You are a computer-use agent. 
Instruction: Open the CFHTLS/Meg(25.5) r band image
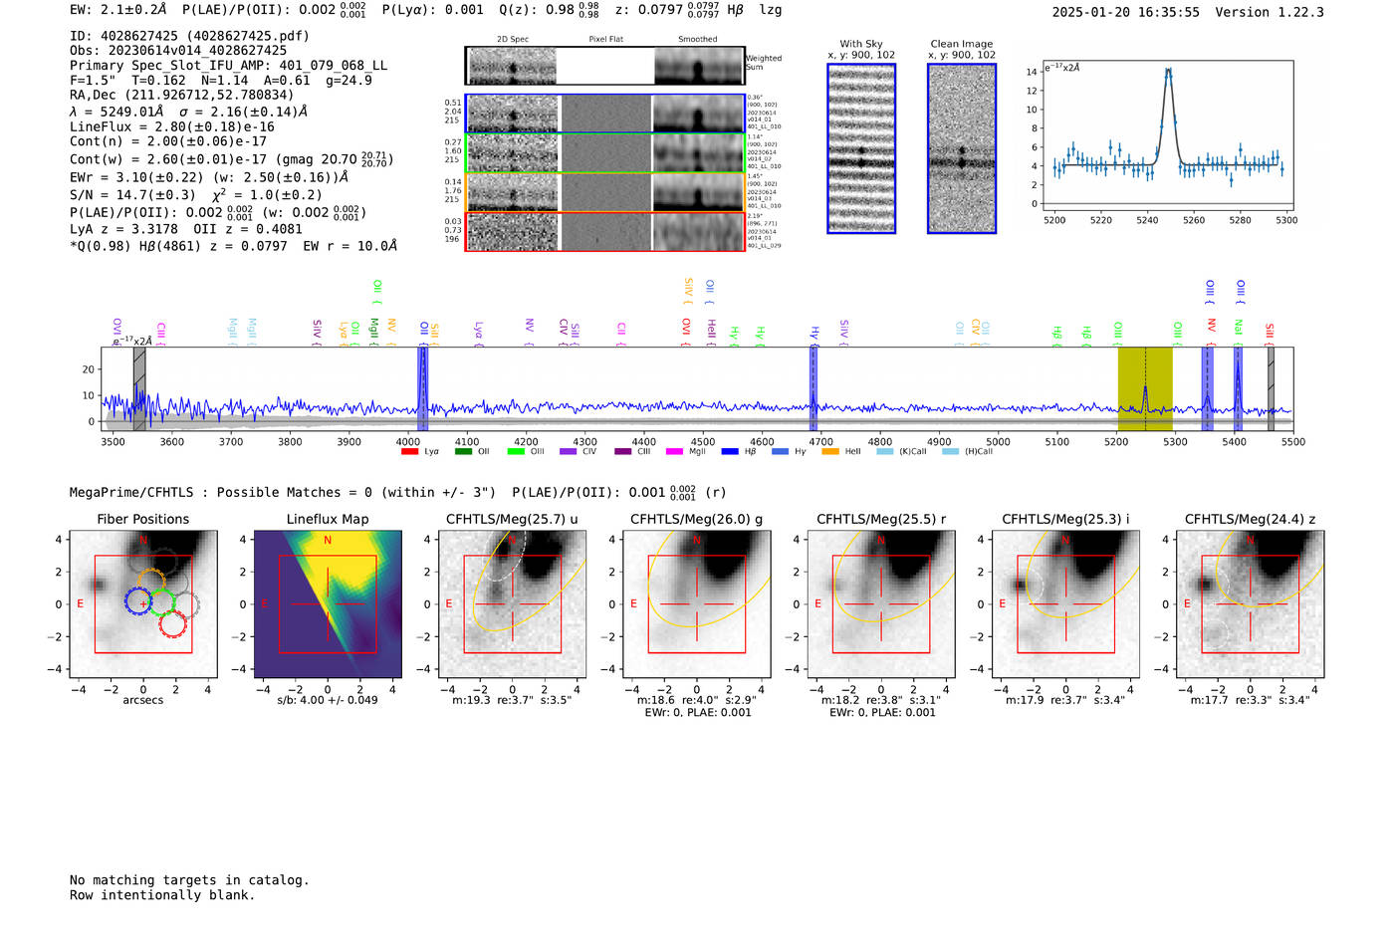tap(881, 604)
